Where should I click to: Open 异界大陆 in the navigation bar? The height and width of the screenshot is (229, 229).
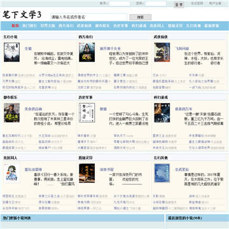coord(48,26)
